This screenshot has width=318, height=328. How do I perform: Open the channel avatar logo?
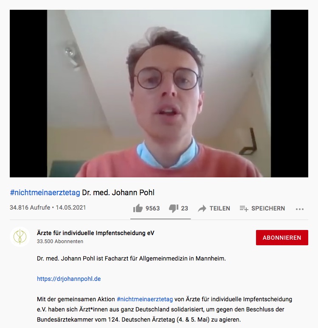coord(20,237)
